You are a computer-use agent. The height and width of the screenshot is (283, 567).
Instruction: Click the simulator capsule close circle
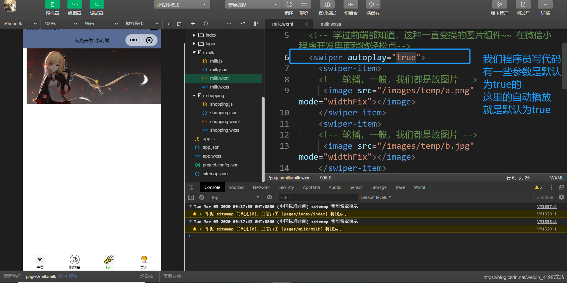pyautogui.click(x=150, y=40)
